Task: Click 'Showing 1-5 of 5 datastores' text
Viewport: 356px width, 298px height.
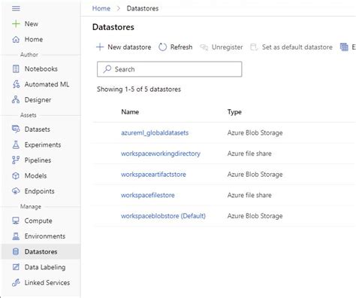Action: click(x=139, y=90)
